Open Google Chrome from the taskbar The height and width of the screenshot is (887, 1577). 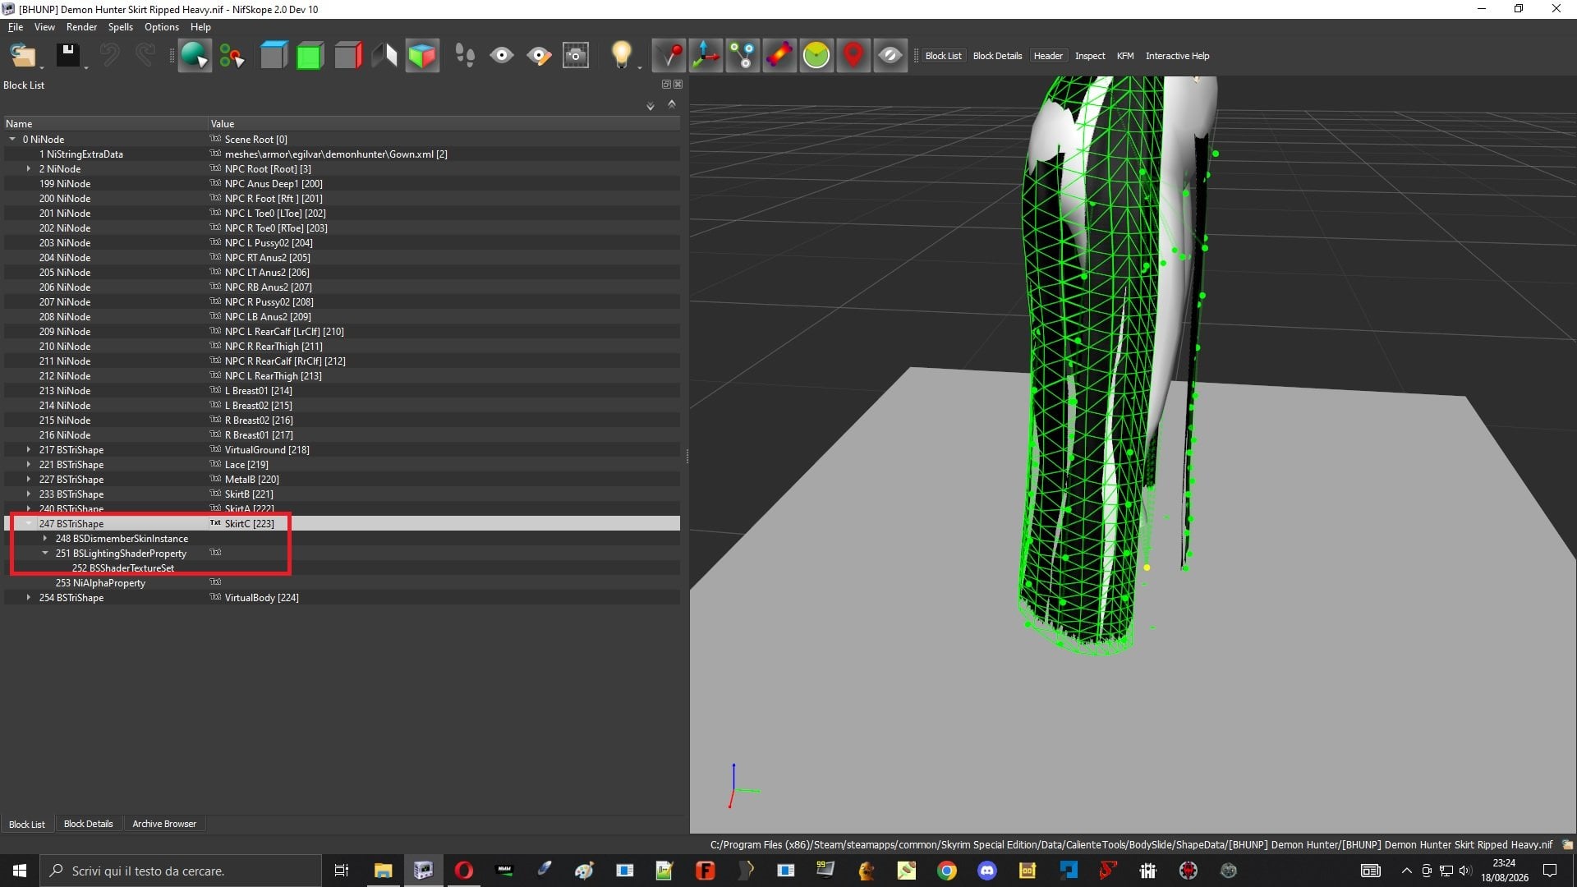[x=947, y=871]
